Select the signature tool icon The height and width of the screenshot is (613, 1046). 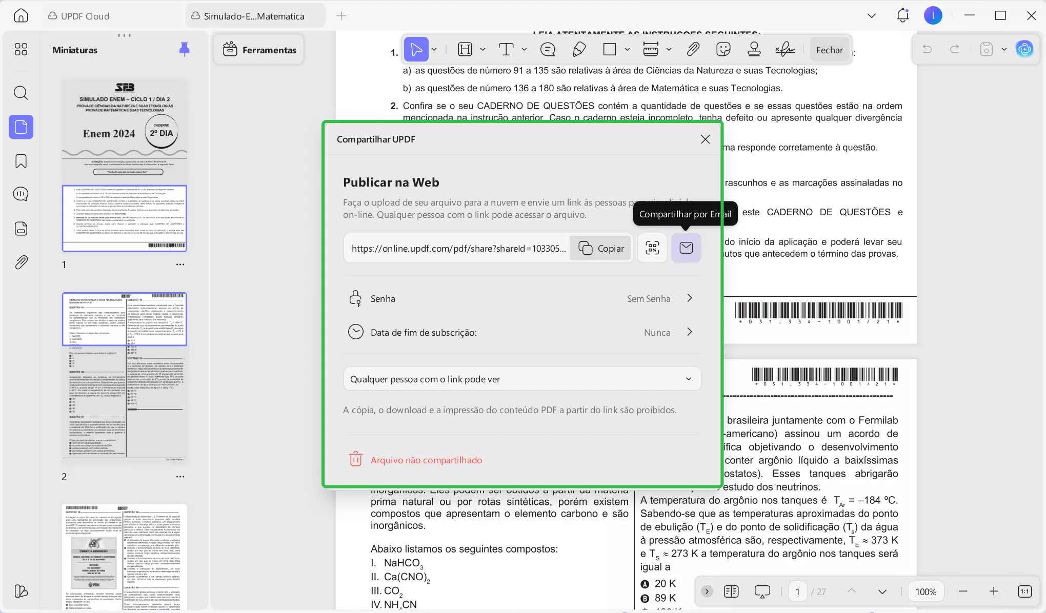click(x=784, y=49)
